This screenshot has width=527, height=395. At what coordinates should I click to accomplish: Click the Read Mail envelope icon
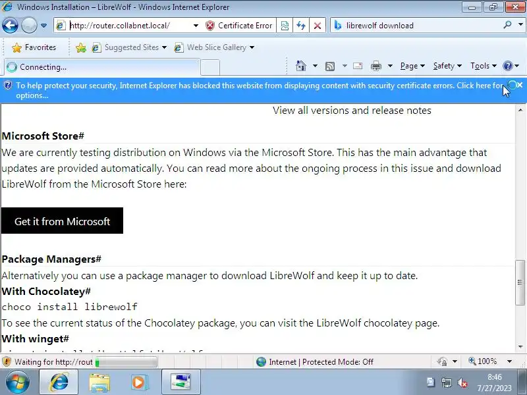(358, 66)
